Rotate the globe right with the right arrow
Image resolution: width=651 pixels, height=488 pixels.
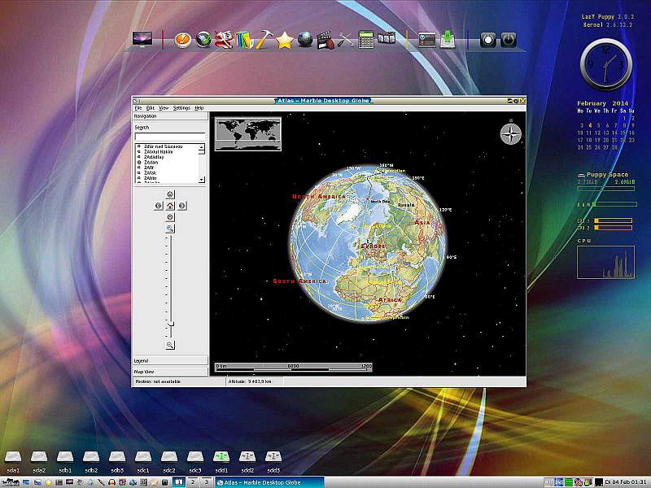[181, 206]
